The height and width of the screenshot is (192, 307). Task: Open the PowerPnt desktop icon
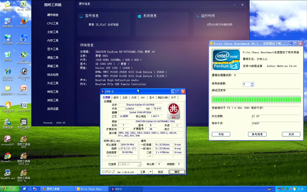24,90
